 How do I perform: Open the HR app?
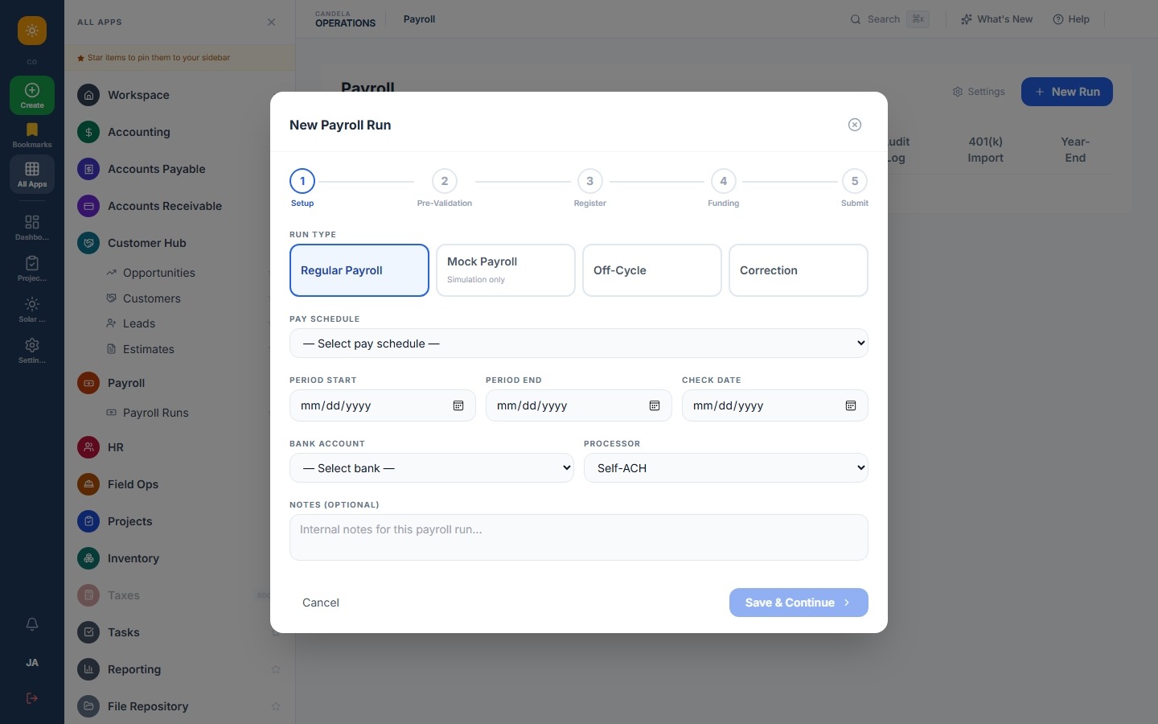pyautogui.click(x=179, y=447)
